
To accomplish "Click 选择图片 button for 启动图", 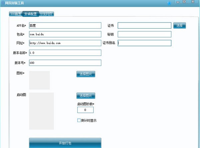I will (x=86, y=96).
